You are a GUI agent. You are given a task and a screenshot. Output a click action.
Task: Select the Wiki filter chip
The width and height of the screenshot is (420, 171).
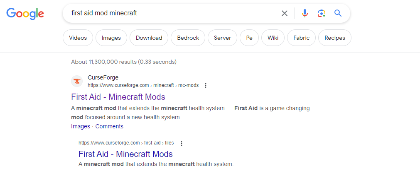[273, 38]
